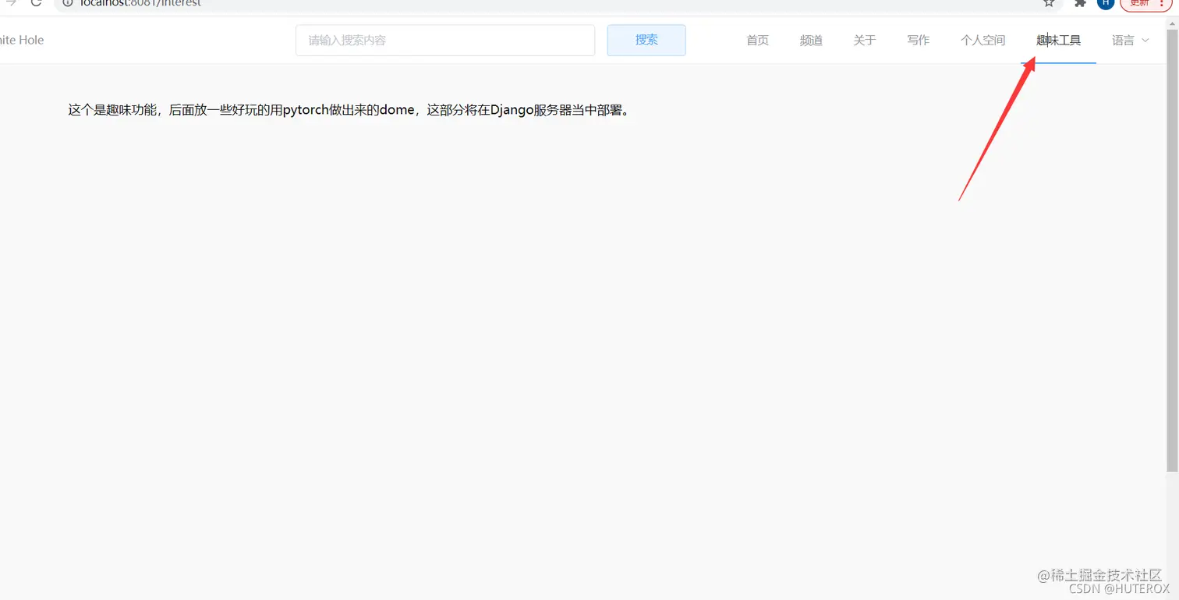Open the blue 'H' profile avatar
Image resolution: width=1179 pixels, height=600 pixels.
pyautogui.click(x=1105, y=3)
